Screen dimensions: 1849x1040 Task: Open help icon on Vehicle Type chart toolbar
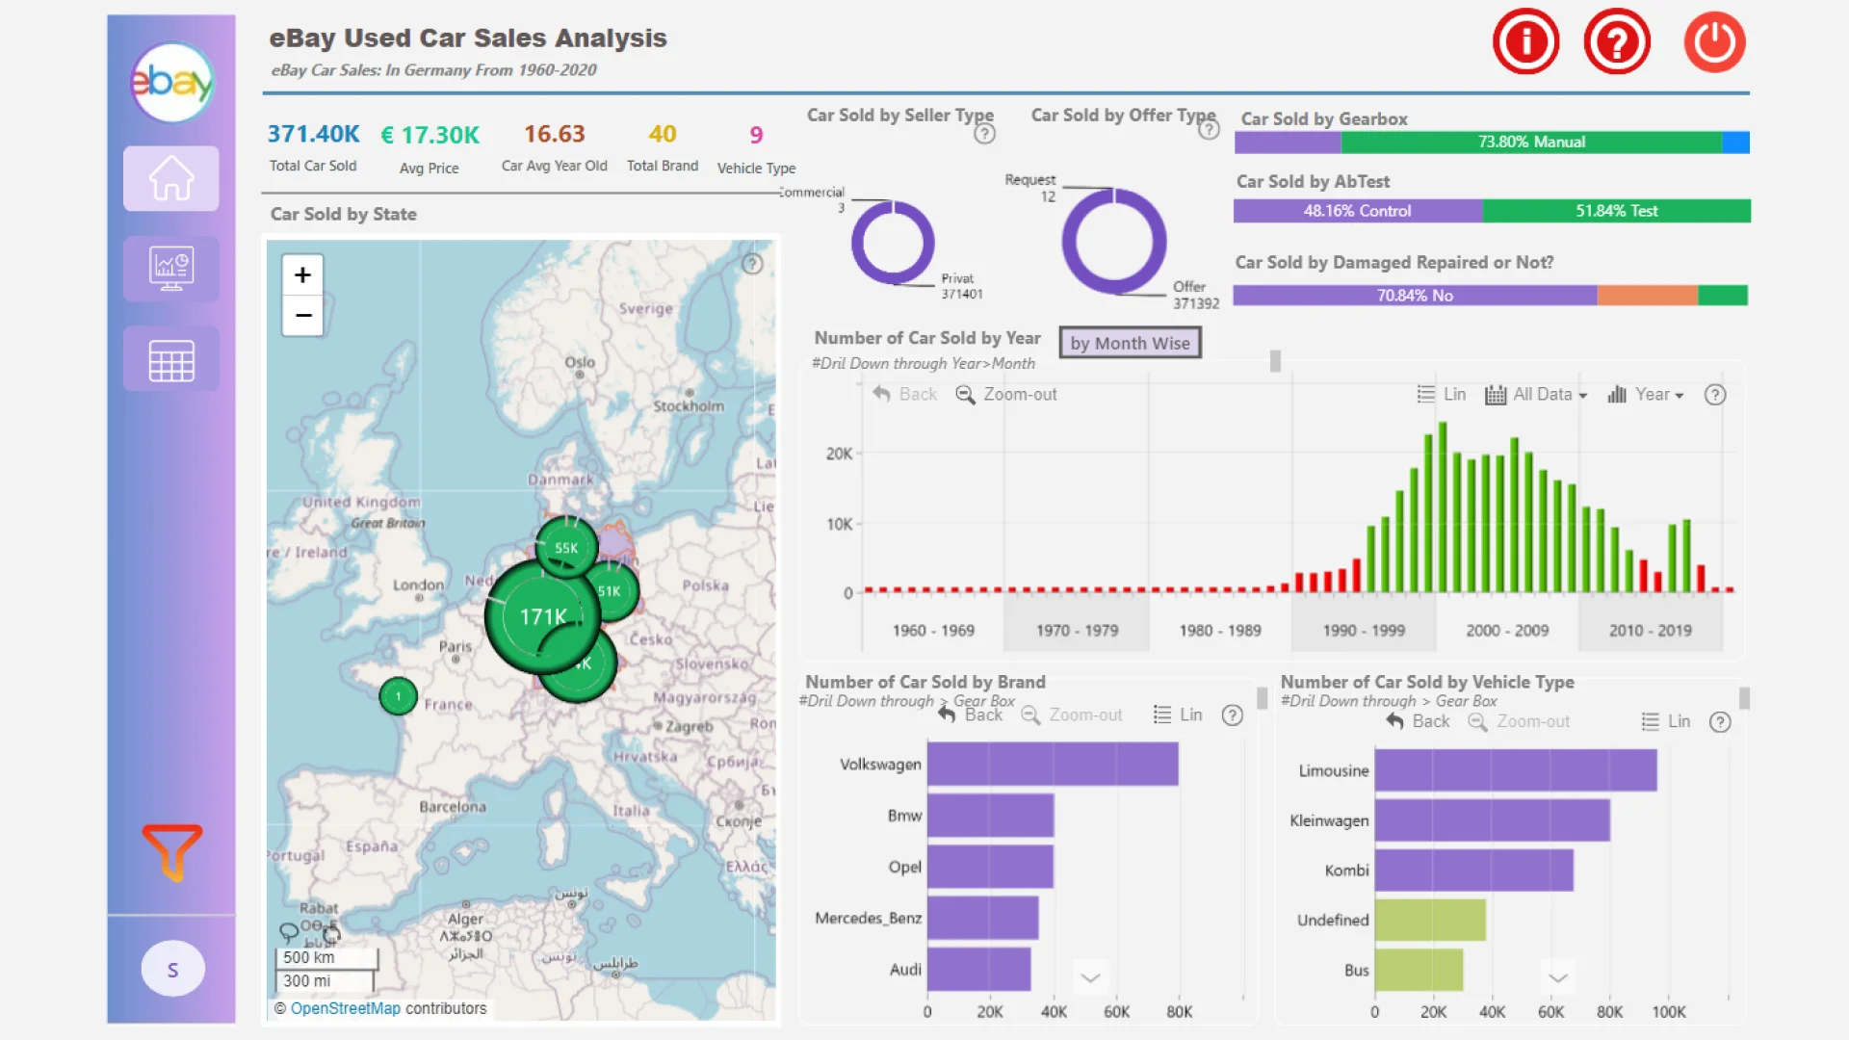(1720, 722)
